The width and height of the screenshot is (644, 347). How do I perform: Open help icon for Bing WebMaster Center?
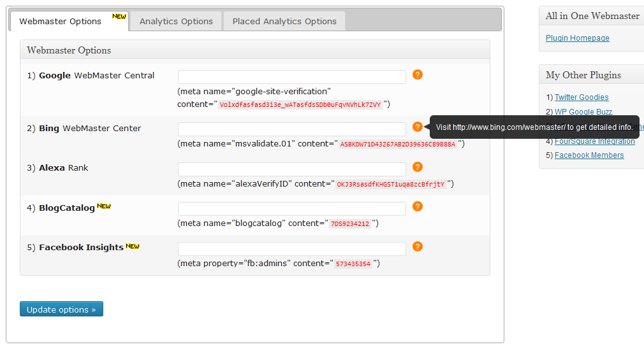point(417,127)
